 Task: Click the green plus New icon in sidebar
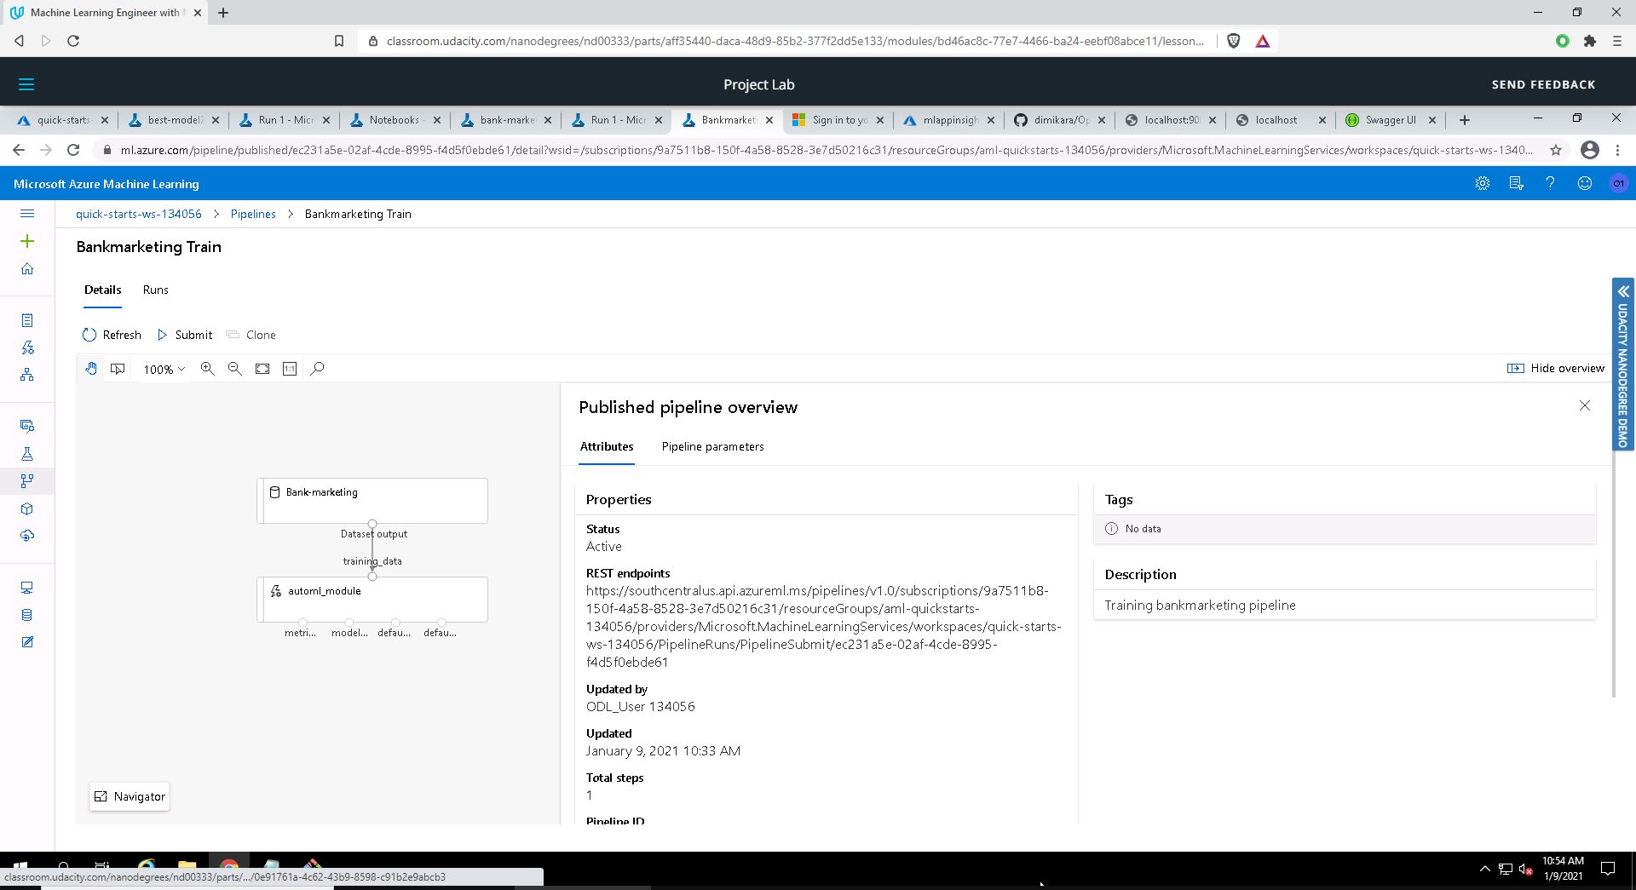point(27,242)
